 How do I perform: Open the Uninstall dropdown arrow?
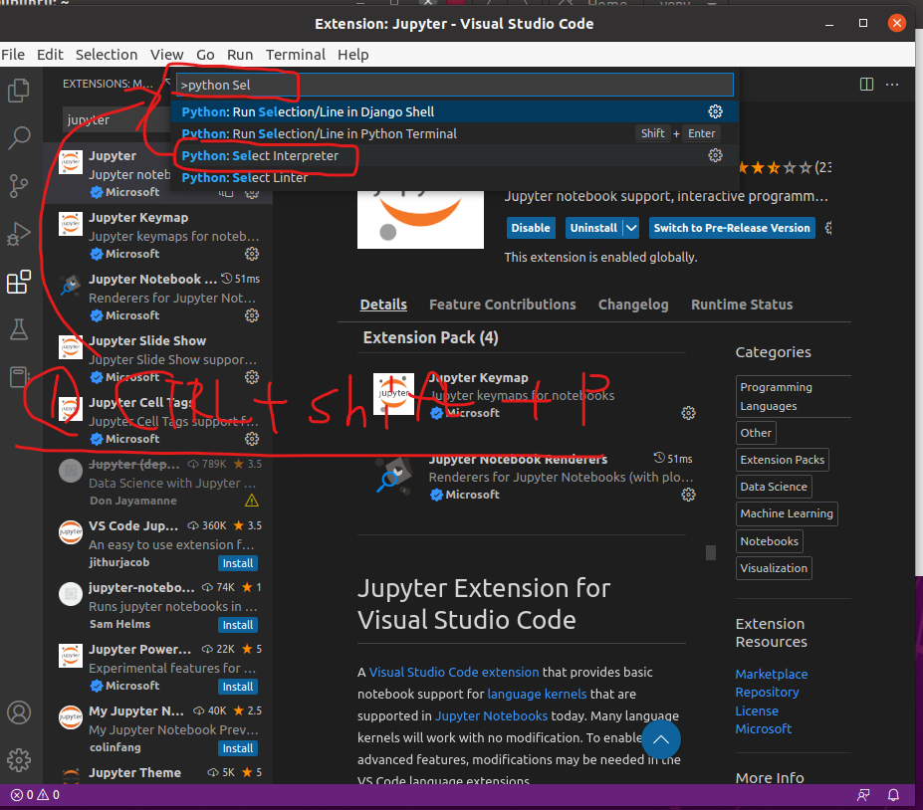click(631, 228)
